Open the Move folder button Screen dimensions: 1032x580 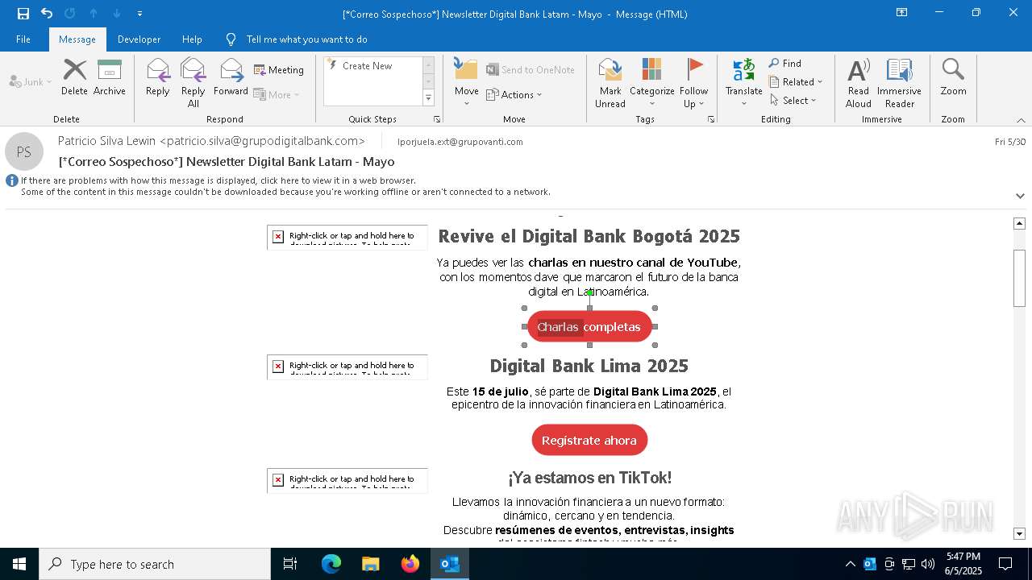pyautogui.click(x=466, y=82)
